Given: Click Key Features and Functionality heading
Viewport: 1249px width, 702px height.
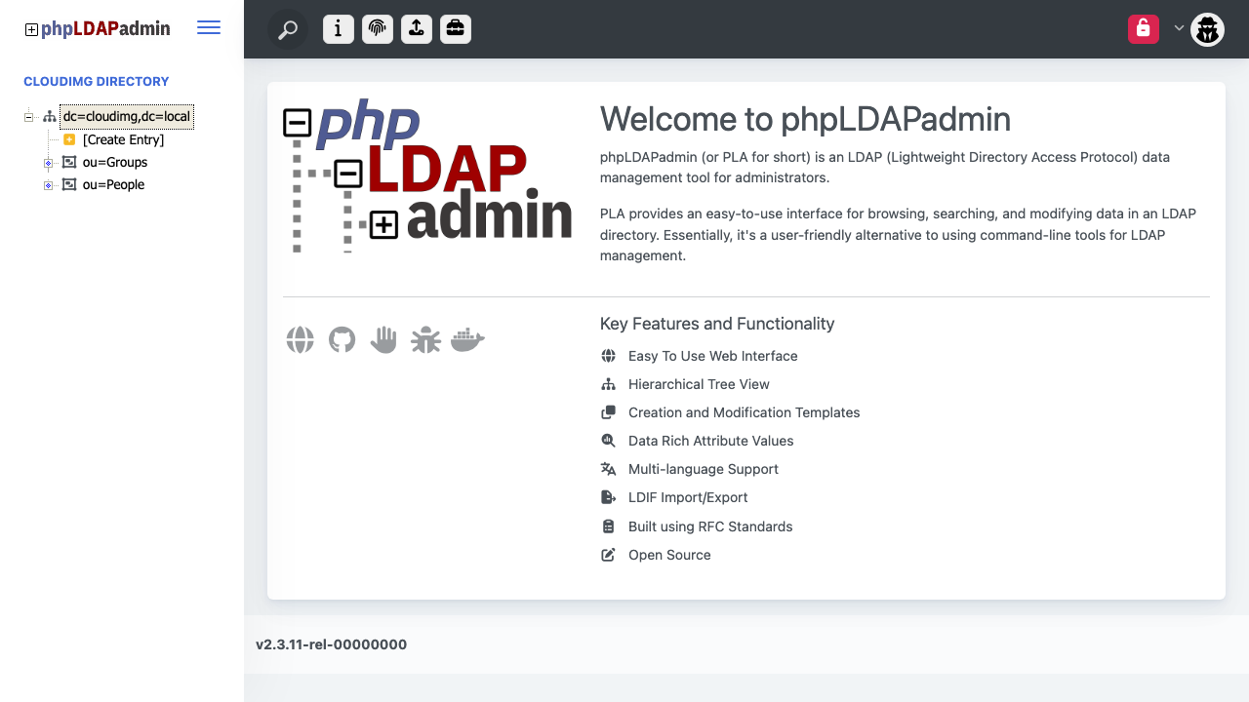Looking at the screenshot, I should click(x=717, y=324).
